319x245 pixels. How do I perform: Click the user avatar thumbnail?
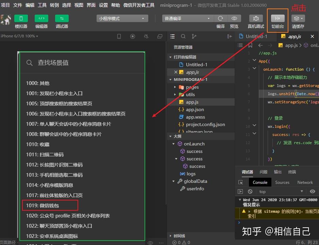[x=5, y=20]
